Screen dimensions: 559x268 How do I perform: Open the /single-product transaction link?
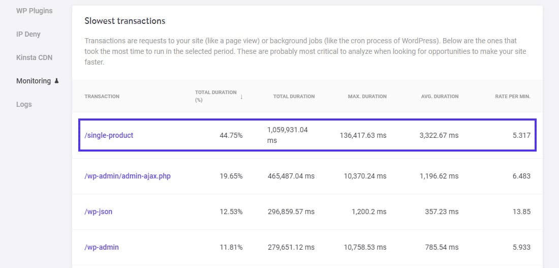pyautogui.click(x=109, y=135)
